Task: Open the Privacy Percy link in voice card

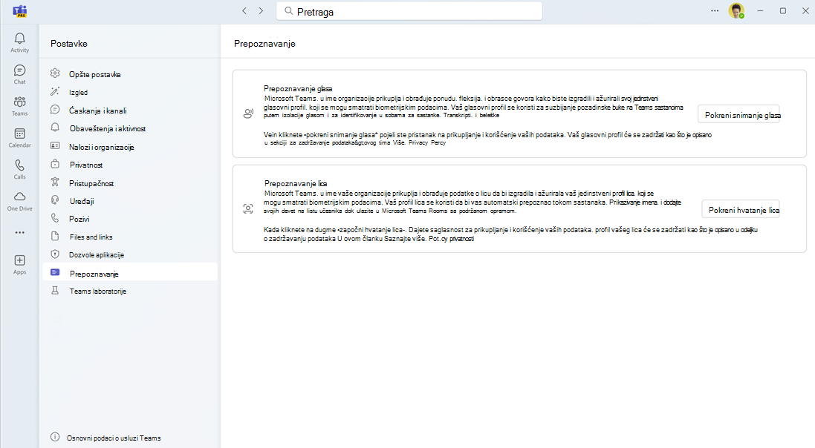Action: pos(427,142)
